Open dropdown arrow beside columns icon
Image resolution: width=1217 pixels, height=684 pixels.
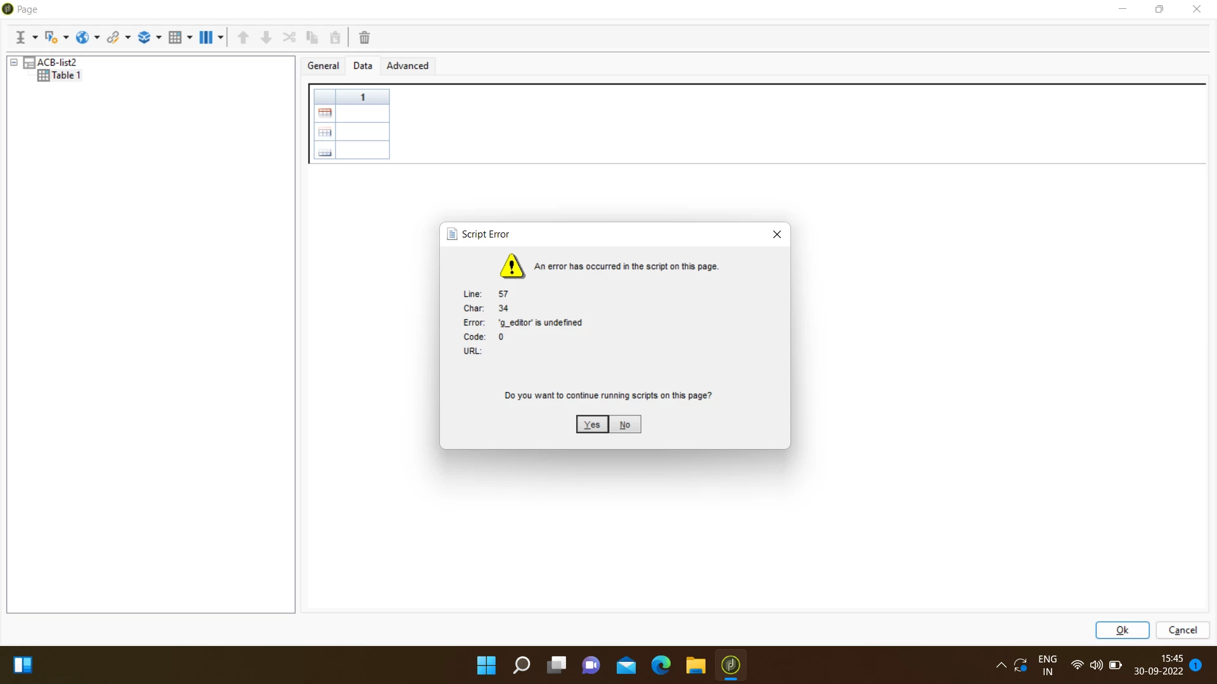(221, 37)
